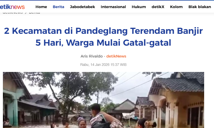The image size is (214, 128).
Task: Click the breadcrumb chevron separator
Action: tap(26, 13)
